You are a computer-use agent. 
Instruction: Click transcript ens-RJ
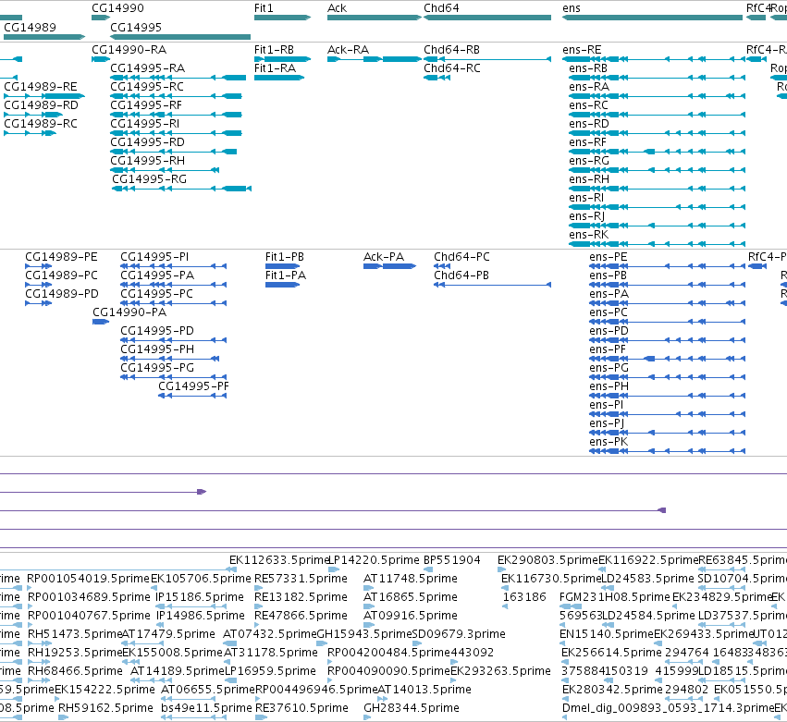[x=586, y=216]
